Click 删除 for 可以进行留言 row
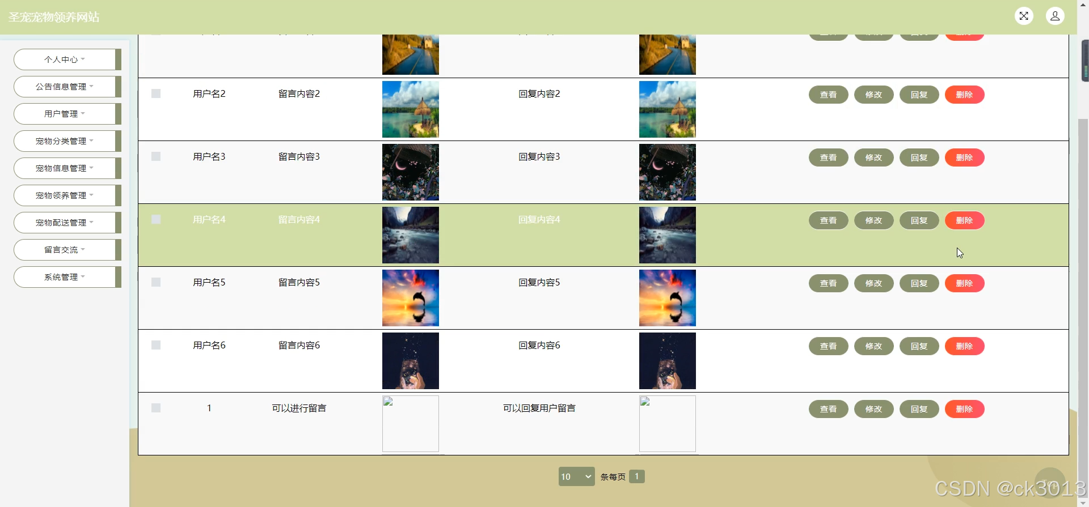 [x=964, y=409]
